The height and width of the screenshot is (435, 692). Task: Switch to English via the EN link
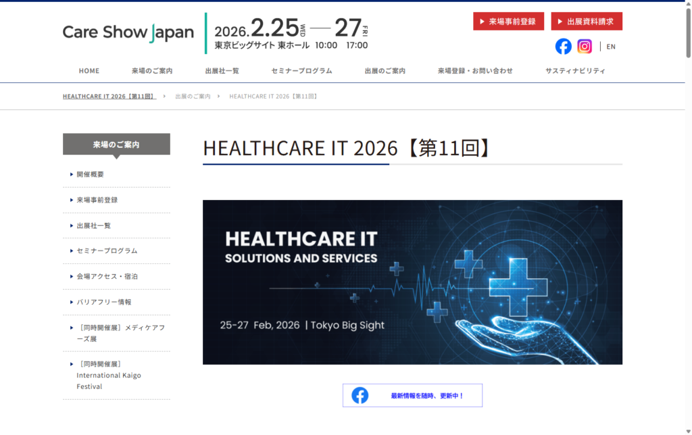point(610,46)
